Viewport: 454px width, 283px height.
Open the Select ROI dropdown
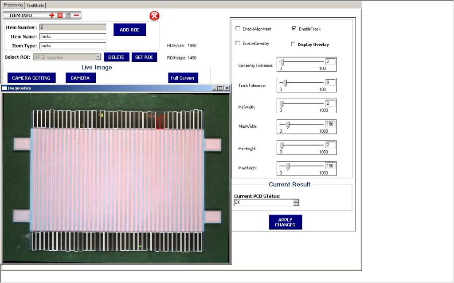click(98, 57)
